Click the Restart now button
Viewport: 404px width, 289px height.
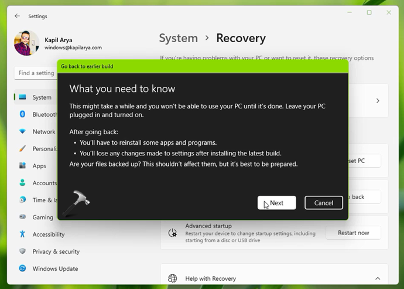[353, 233]
